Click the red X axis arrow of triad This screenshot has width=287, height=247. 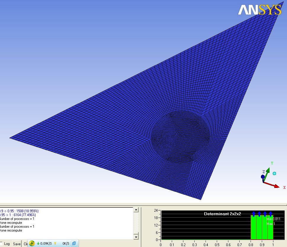tap(275, 186)
